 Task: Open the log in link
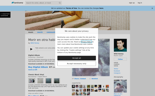coord(140,3)
